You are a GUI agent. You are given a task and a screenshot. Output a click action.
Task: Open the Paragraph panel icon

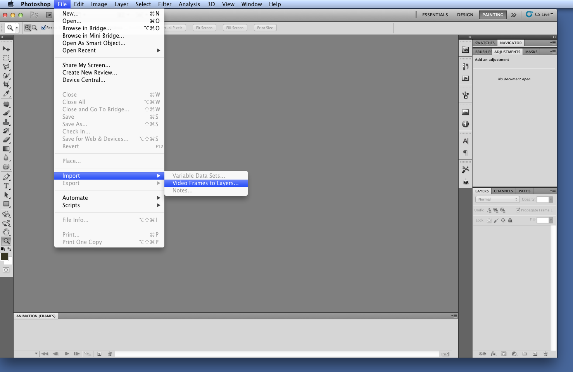pyautogui.click(x=466, y=153)
